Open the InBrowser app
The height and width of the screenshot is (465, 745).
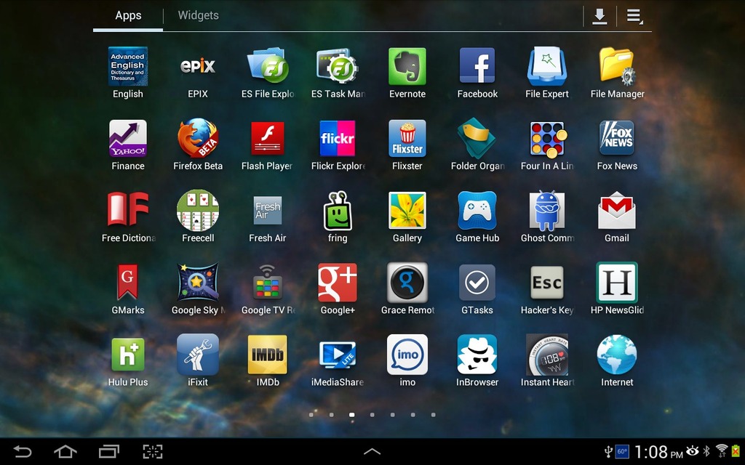point(477,355)
